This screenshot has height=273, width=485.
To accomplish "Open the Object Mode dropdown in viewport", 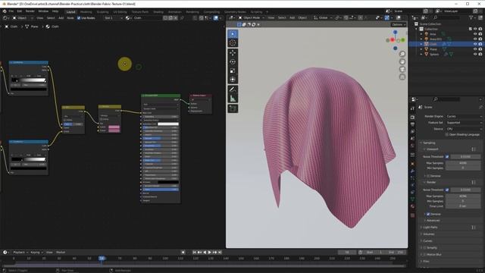I will [252, 17].
